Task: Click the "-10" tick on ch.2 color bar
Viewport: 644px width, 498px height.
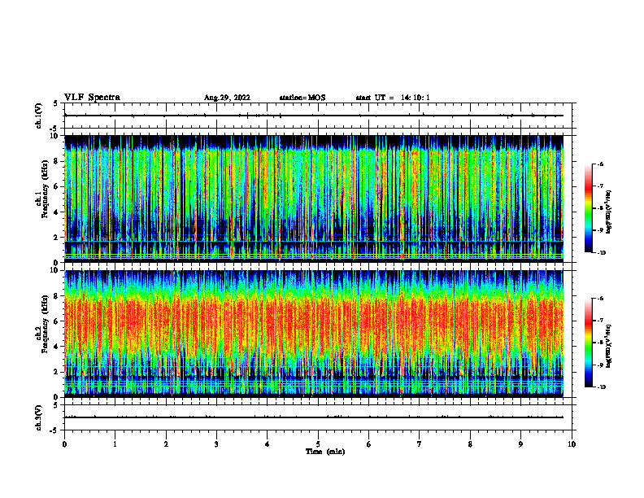Action: [602, 387]
